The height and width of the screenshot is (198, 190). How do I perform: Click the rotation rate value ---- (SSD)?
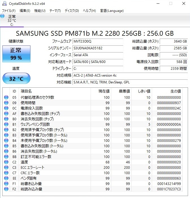pyautogui.click(x=174, y=55)
